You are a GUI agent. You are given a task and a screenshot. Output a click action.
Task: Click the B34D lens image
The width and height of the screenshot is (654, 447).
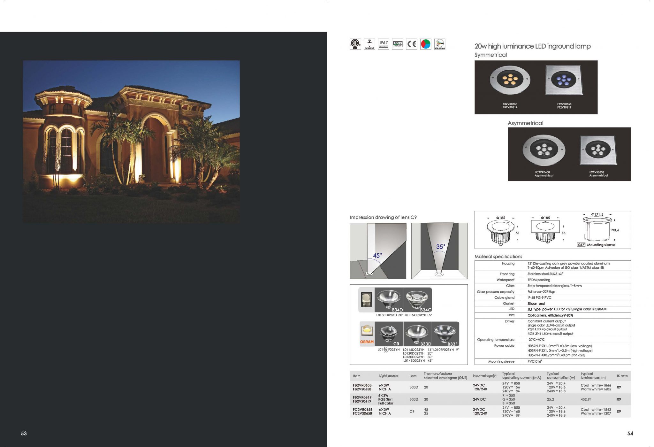click(x=389, y=300)
